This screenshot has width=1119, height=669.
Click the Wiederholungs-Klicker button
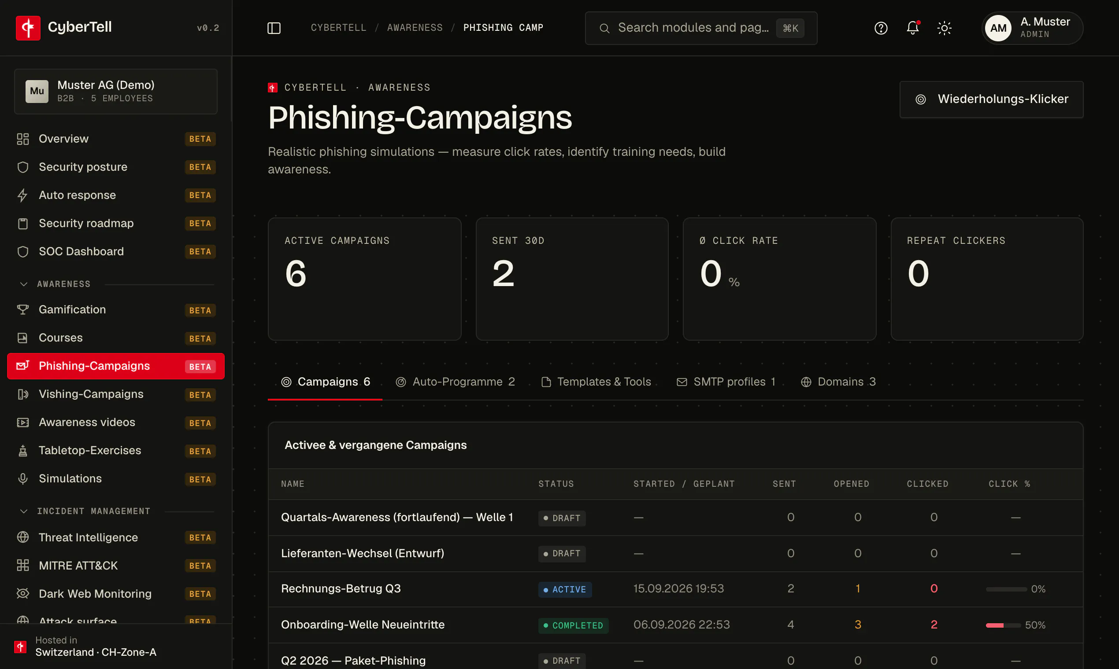pos(991,99)
